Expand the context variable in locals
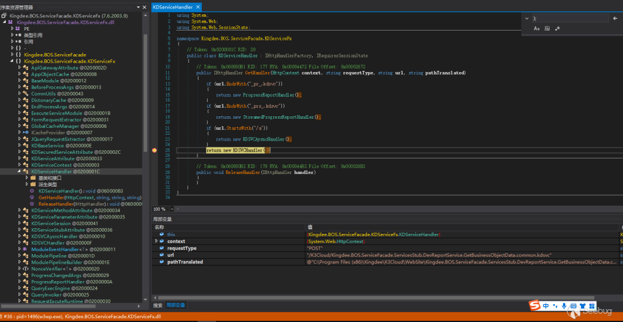The image size is (623, 322). coord(156,241)
